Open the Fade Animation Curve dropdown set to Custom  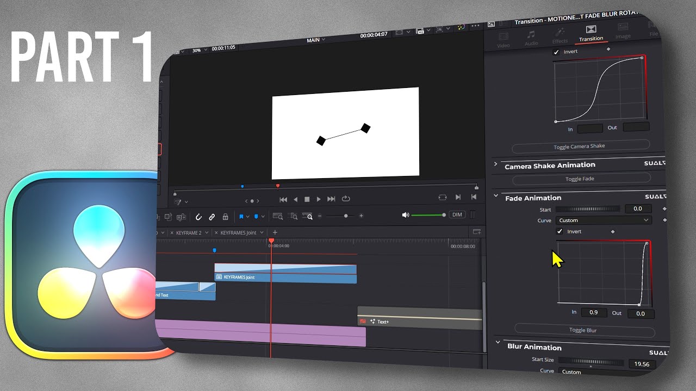pyautogui.click(x=604, y=220)
